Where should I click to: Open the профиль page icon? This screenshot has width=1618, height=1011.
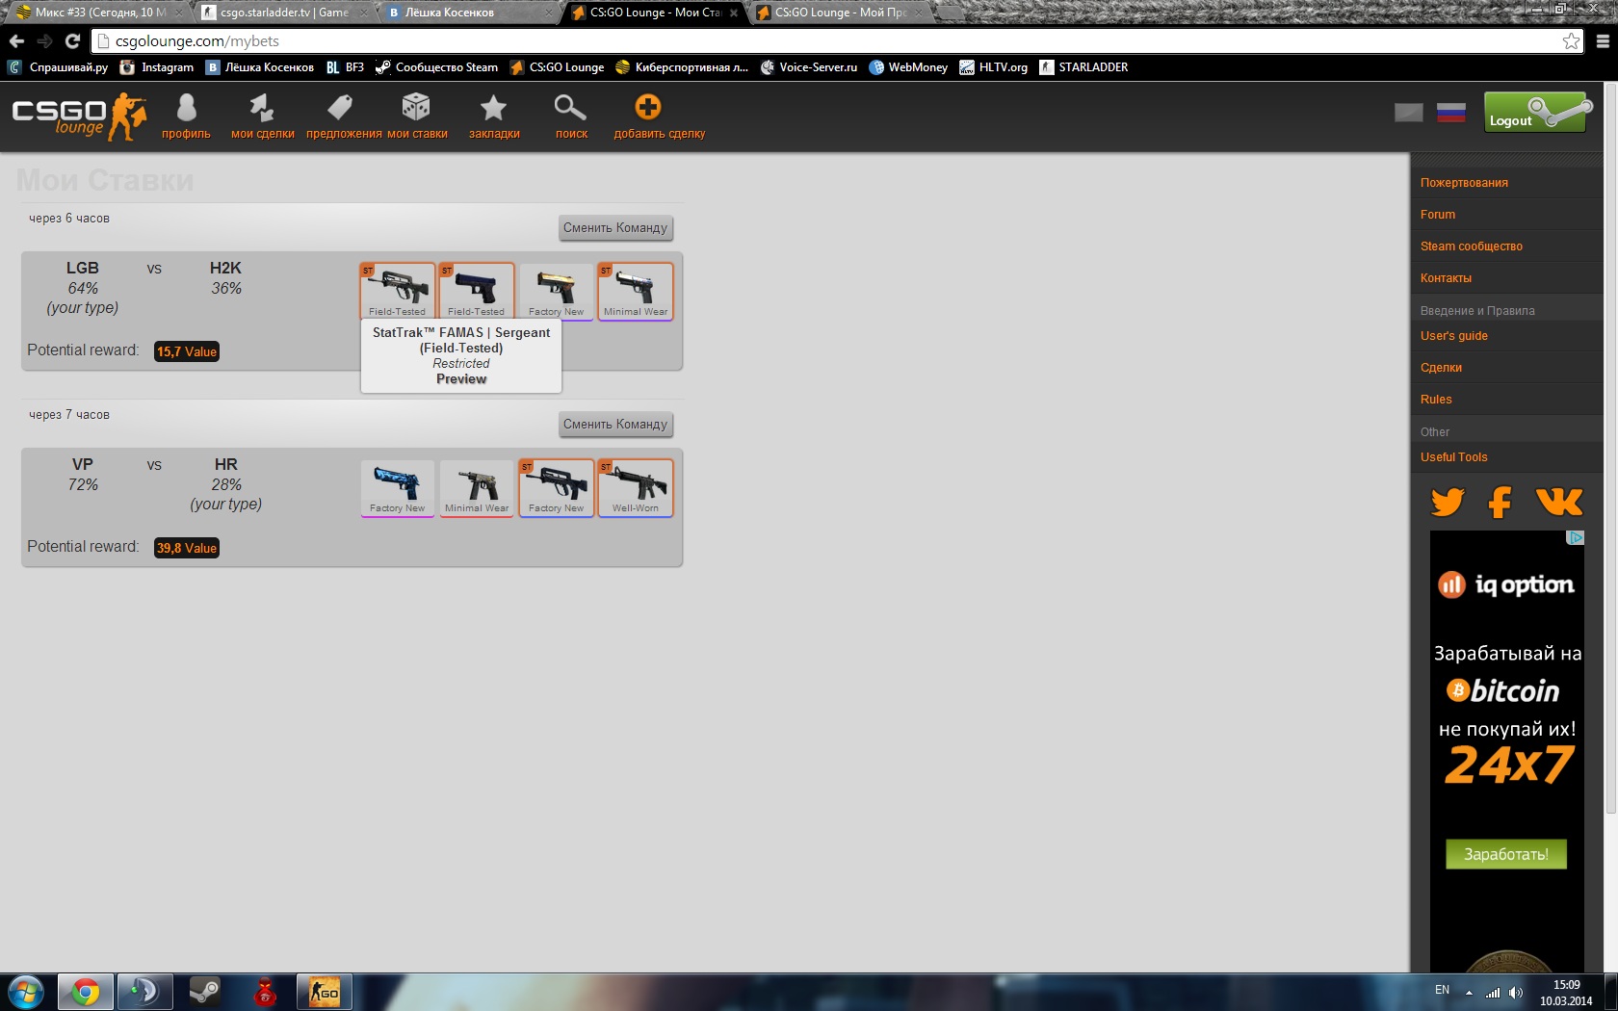(186, 107)
